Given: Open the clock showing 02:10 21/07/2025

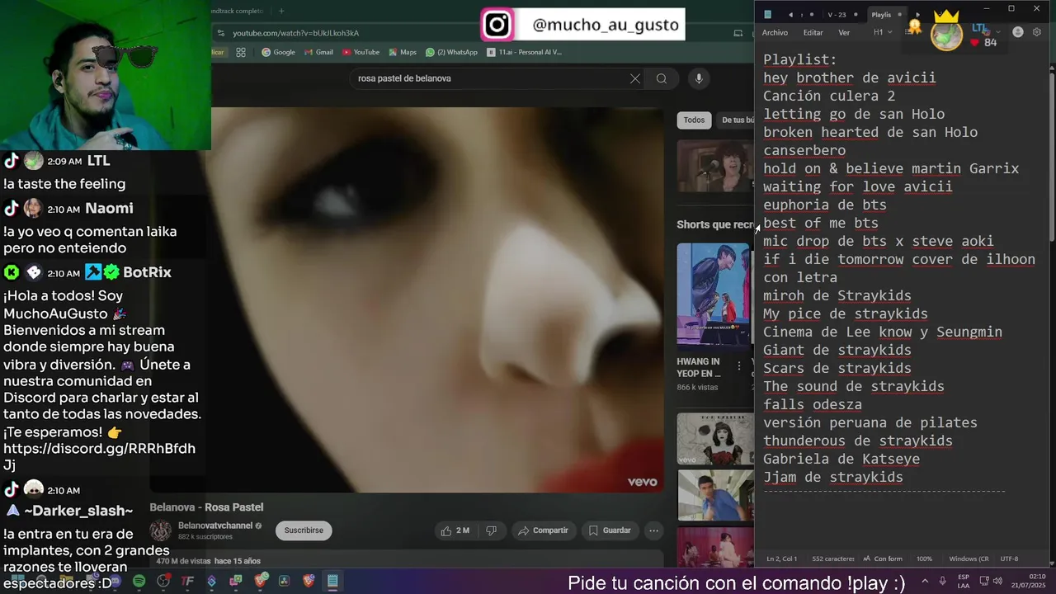Looking at the screenshot, I should tap(1028, 581).
